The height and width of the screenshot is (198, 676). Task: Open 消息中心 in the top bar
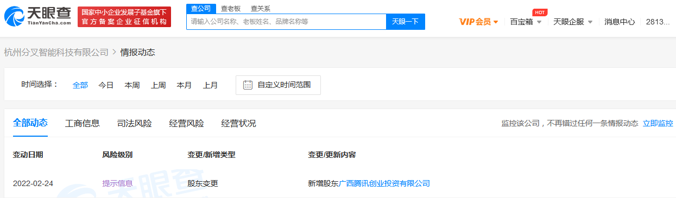[x=620, y=22]
